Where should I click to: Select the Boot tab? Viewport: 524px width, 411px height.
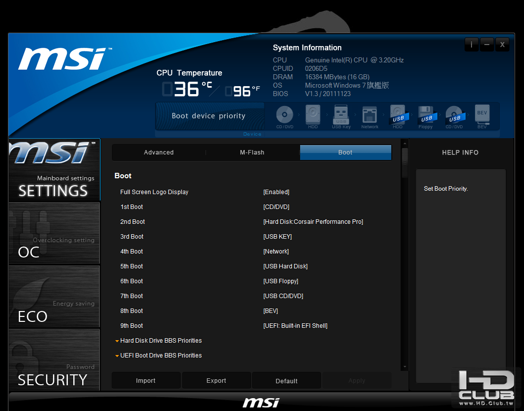346,153
